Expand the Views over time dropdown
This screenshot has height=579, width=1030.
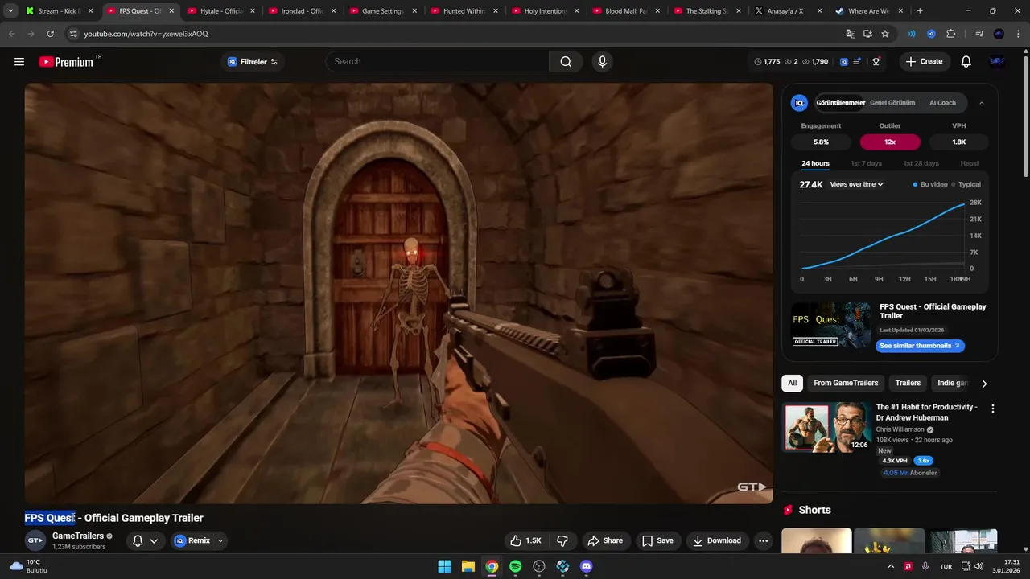tap(856, 184)
